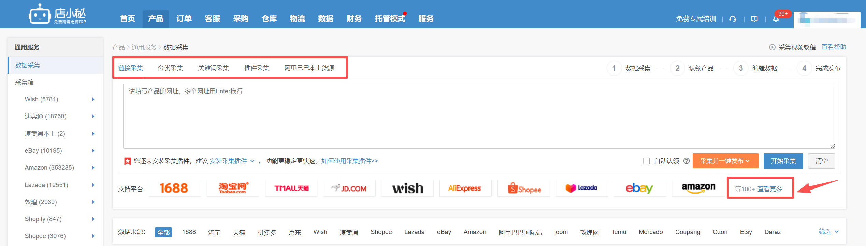Select 数据采集 in the sidebar

pyautogui.click(x=55, y=65)
